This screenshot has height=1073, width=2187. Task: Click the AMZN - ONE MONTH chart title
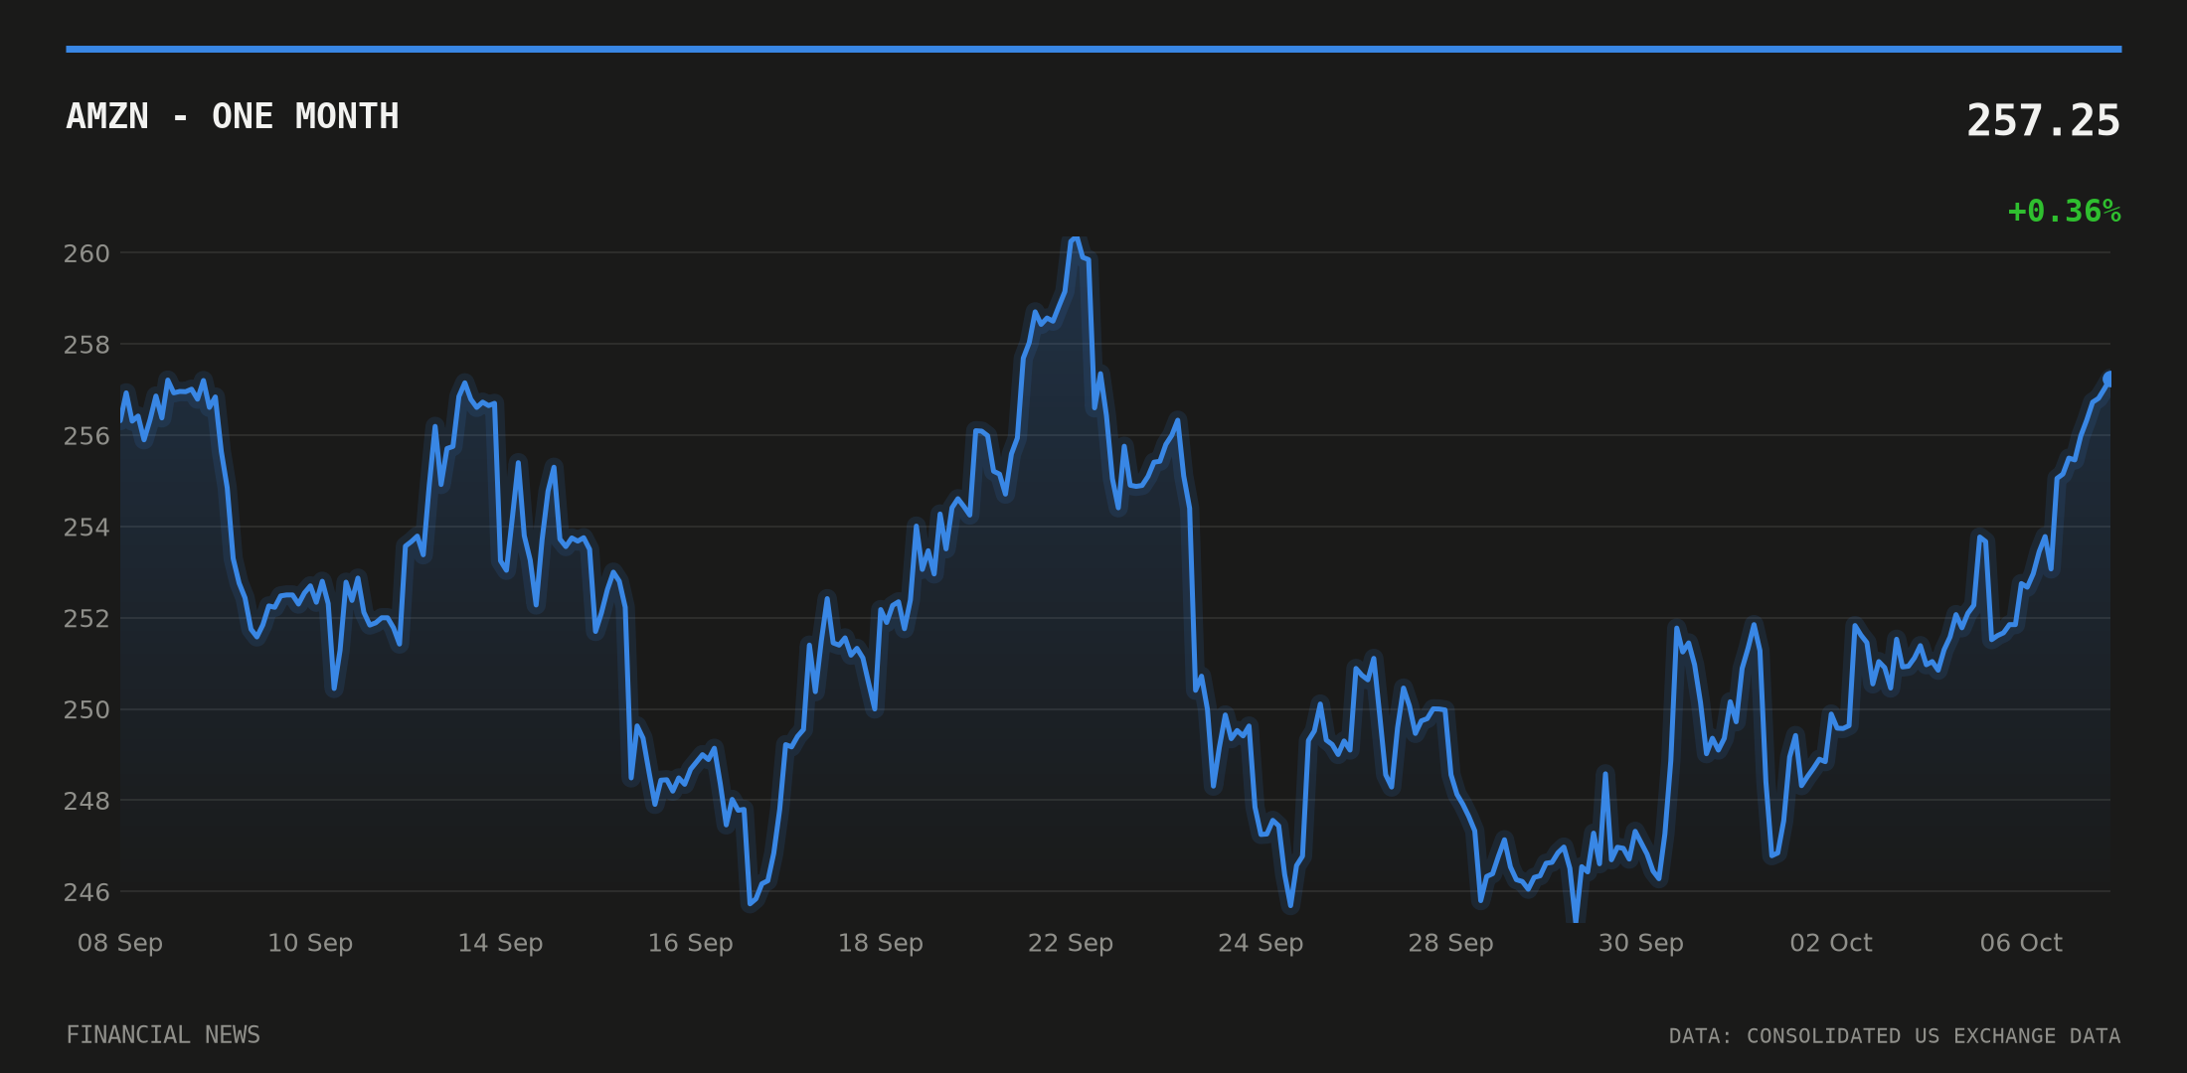coord(233,116)
